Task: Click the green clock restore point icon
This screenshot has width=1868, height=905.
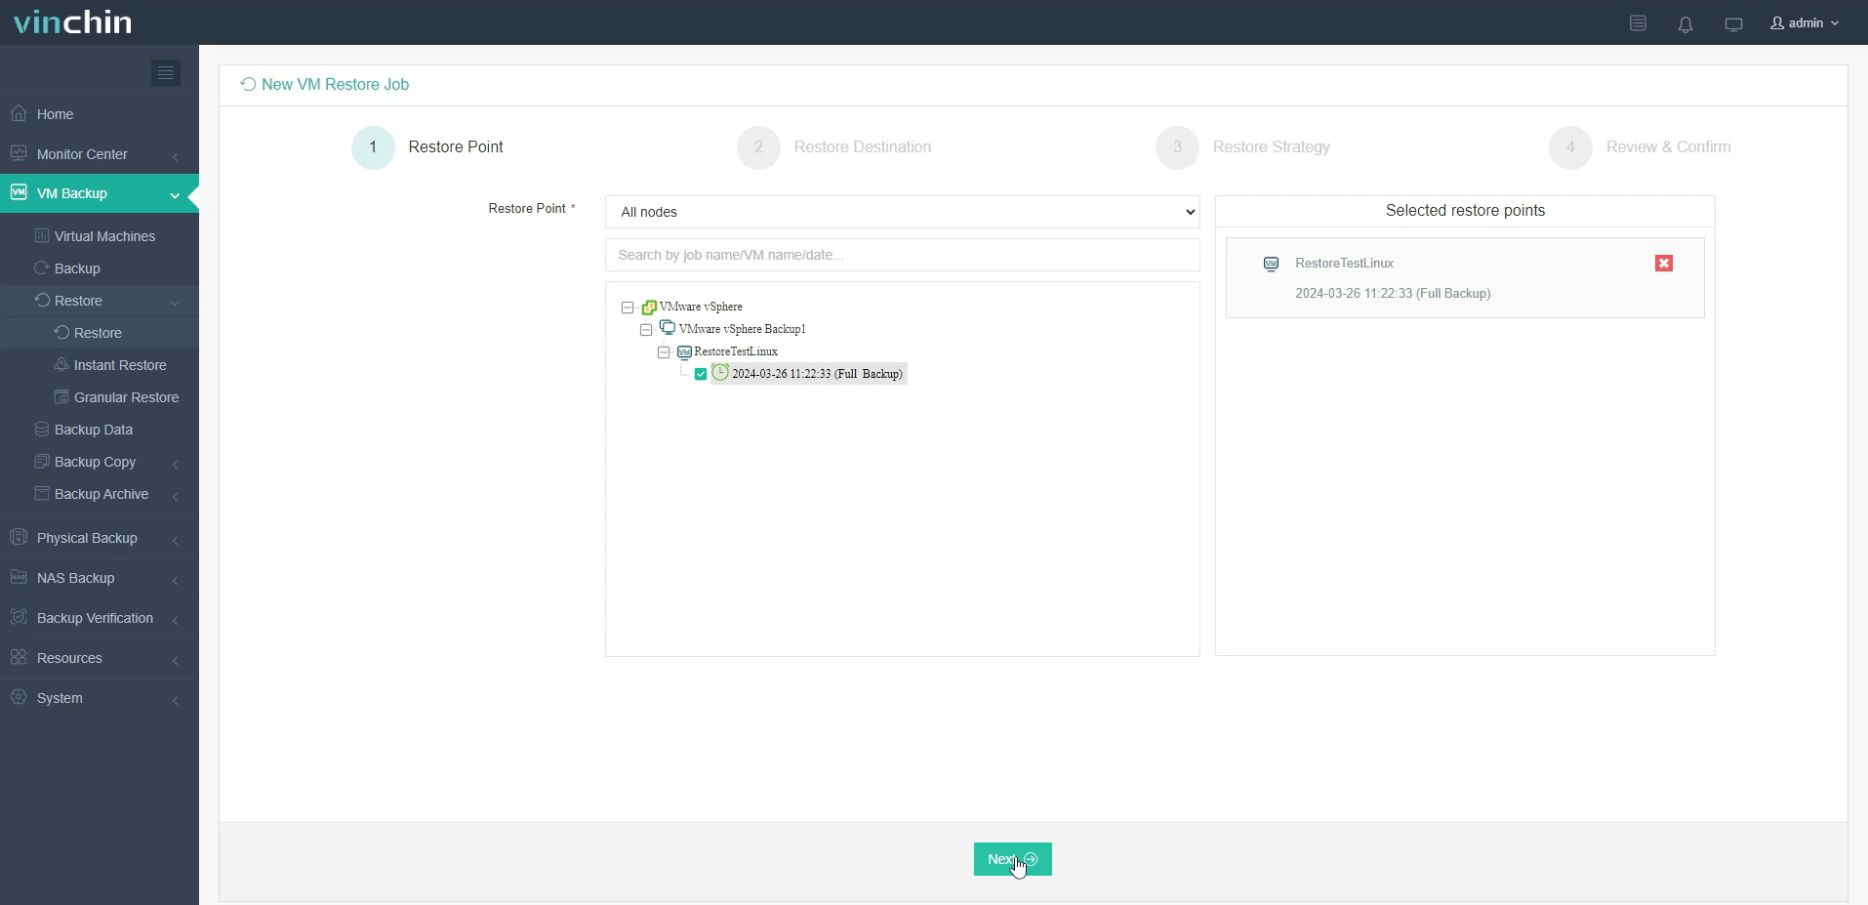Action: [720, 373]
